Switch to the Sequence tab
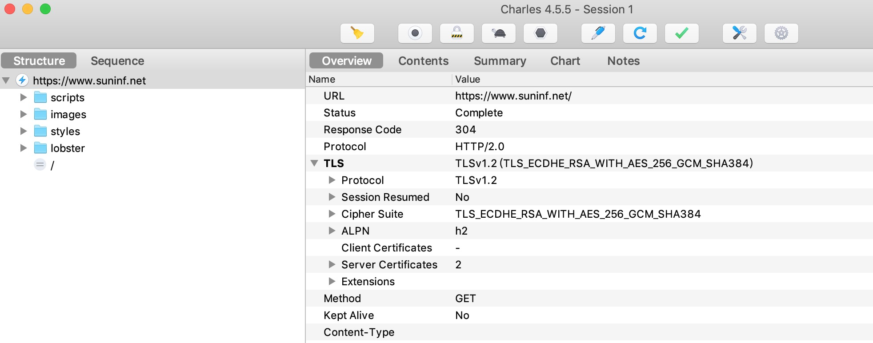Image resolution: width=873 pixels, height=343 pixels. (117, 61)
